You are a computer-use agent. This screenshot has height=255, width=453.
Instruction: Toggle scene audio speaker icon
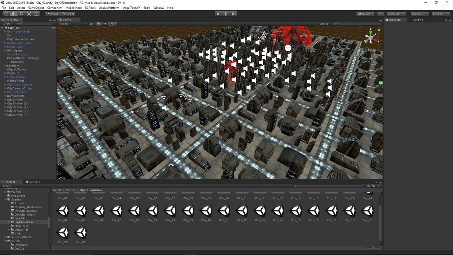[105, 24]
